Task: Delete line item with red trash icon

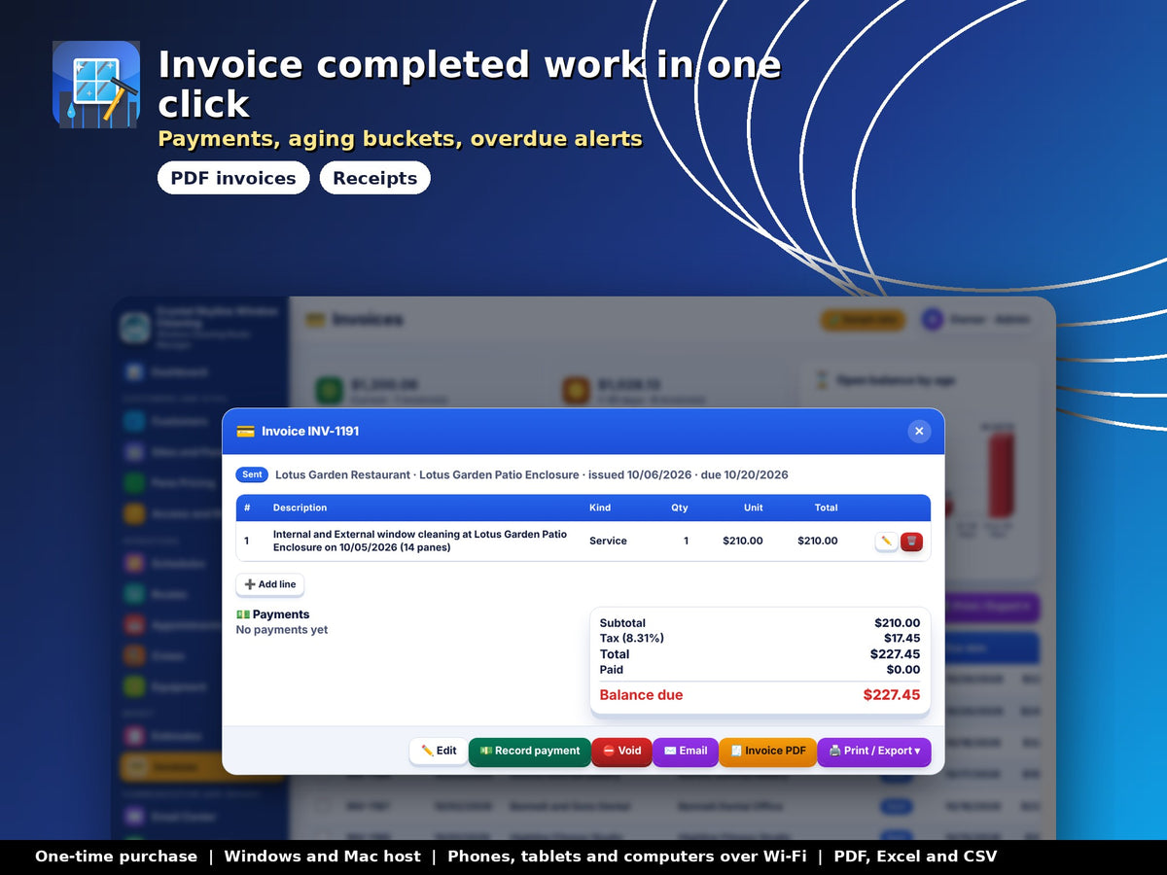Action: coord(911,542)
